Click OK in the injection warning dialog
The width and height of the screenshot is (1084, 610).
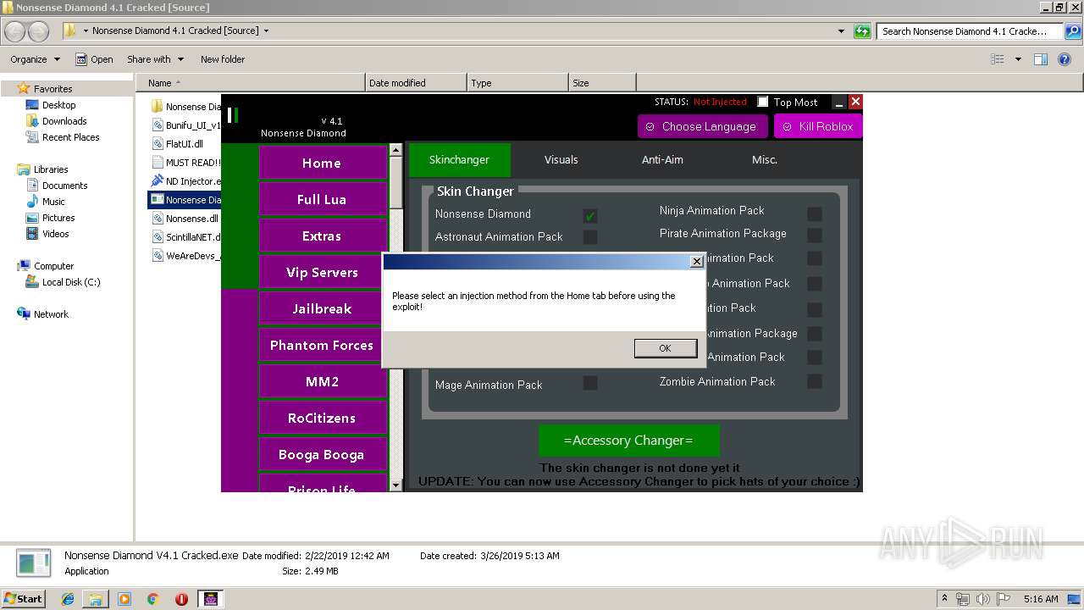(665, 348)
